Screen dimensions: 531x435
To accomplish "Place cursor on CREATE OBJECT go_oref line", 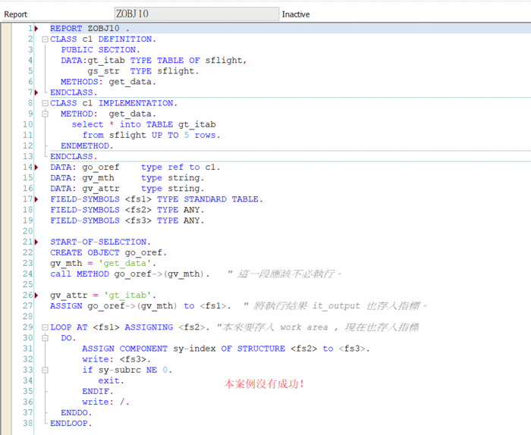I will (x=108, y=252).
